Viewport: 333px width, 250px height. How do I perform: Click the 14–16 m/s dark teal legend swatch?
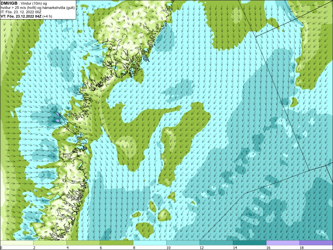coord(249,243)
